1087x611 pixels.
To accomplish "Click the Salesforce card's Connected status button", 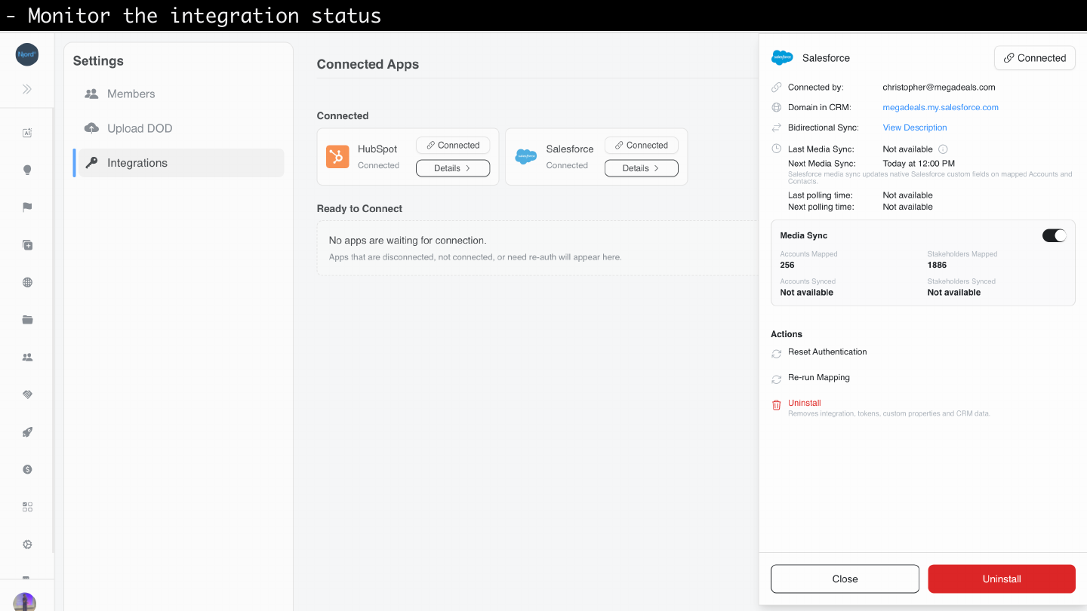I will [x=642, y=146].
